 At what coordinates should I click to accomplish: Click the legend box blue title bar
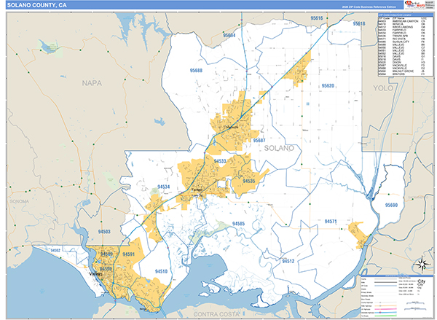[398, 276]
